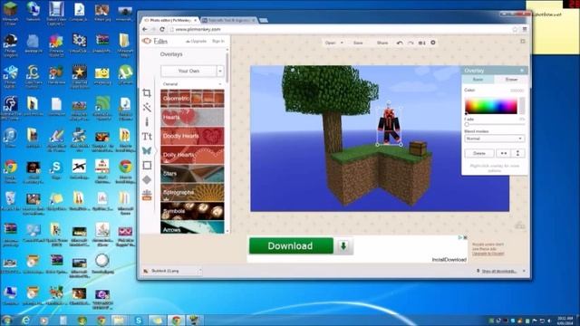Click the Redo arrow in the top toolbar
The image size is (580, 326).
(x=411, y=43)
